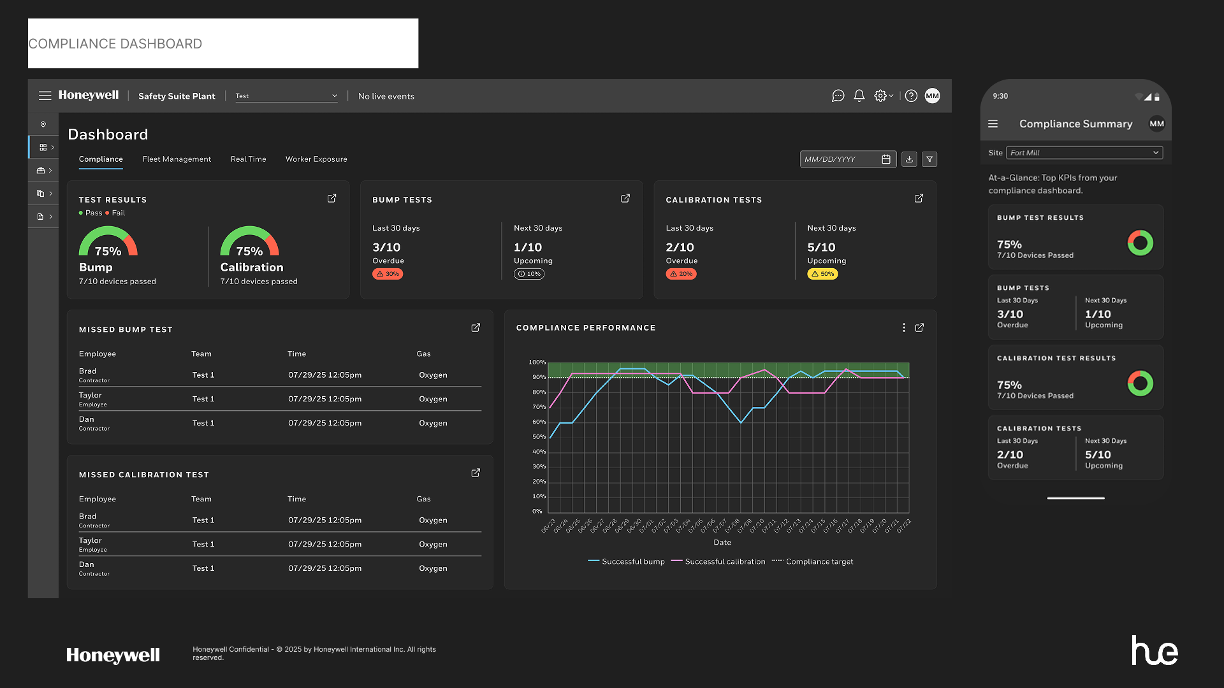Click the download icon beside the date field
The height and width of the screenshot is (688, 1224).
tap(909, 159)
